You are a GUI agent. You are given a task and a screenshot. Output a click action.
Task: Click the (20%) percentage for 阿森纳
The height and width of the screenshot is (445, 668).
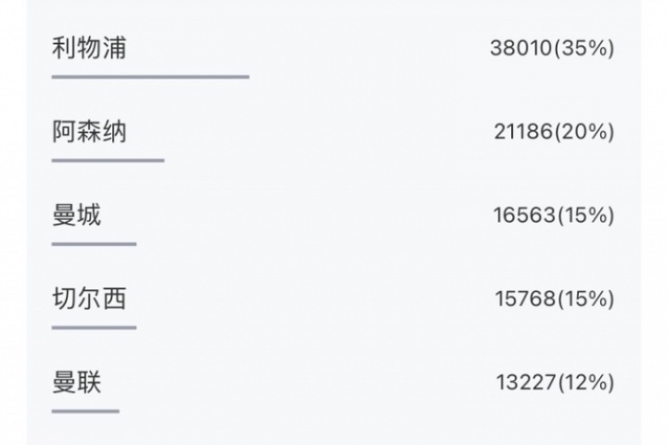pyautogui.click(x=584, y=133)
